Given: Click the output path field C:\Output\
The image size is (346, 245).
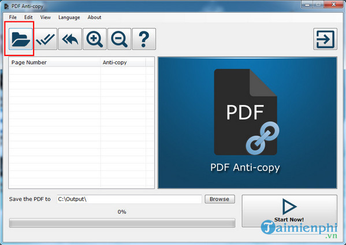Looking at the screenshot, I should [129, 199].
